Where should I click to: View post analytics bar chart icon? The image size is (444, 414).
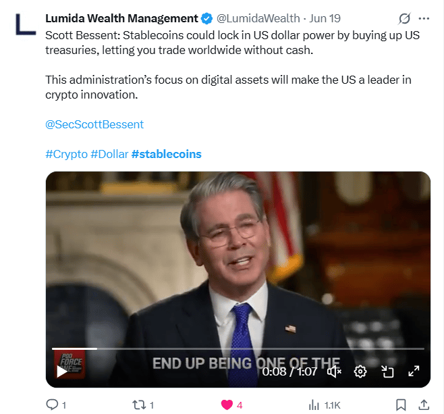[x=314, y=405]
